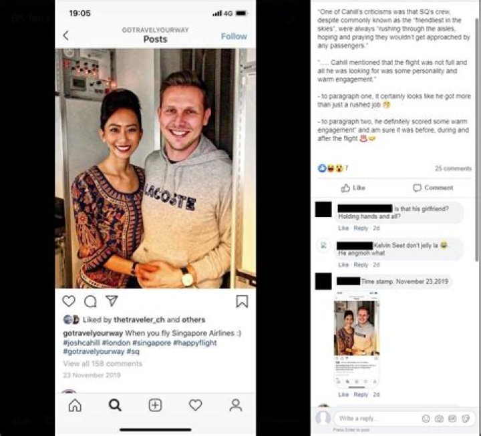
Task: Follow the gotravelyourway account
Action: click(234, 37)
